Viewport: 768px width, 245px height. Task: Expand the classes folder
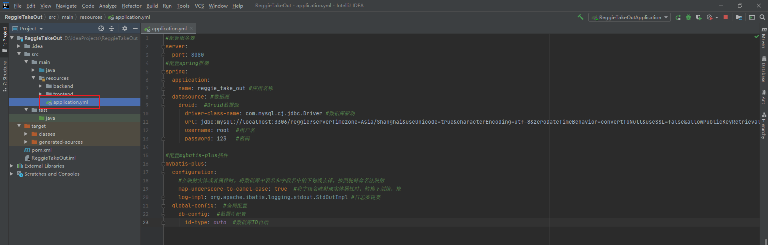26,134
